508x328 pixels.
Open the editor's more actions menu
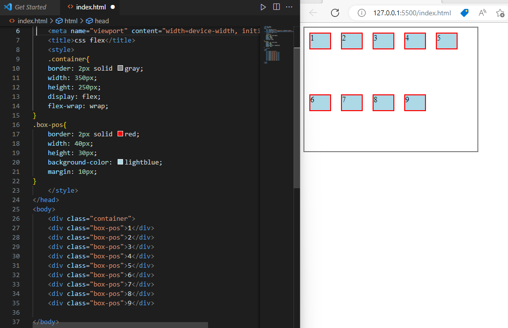[x=289, y=7]
